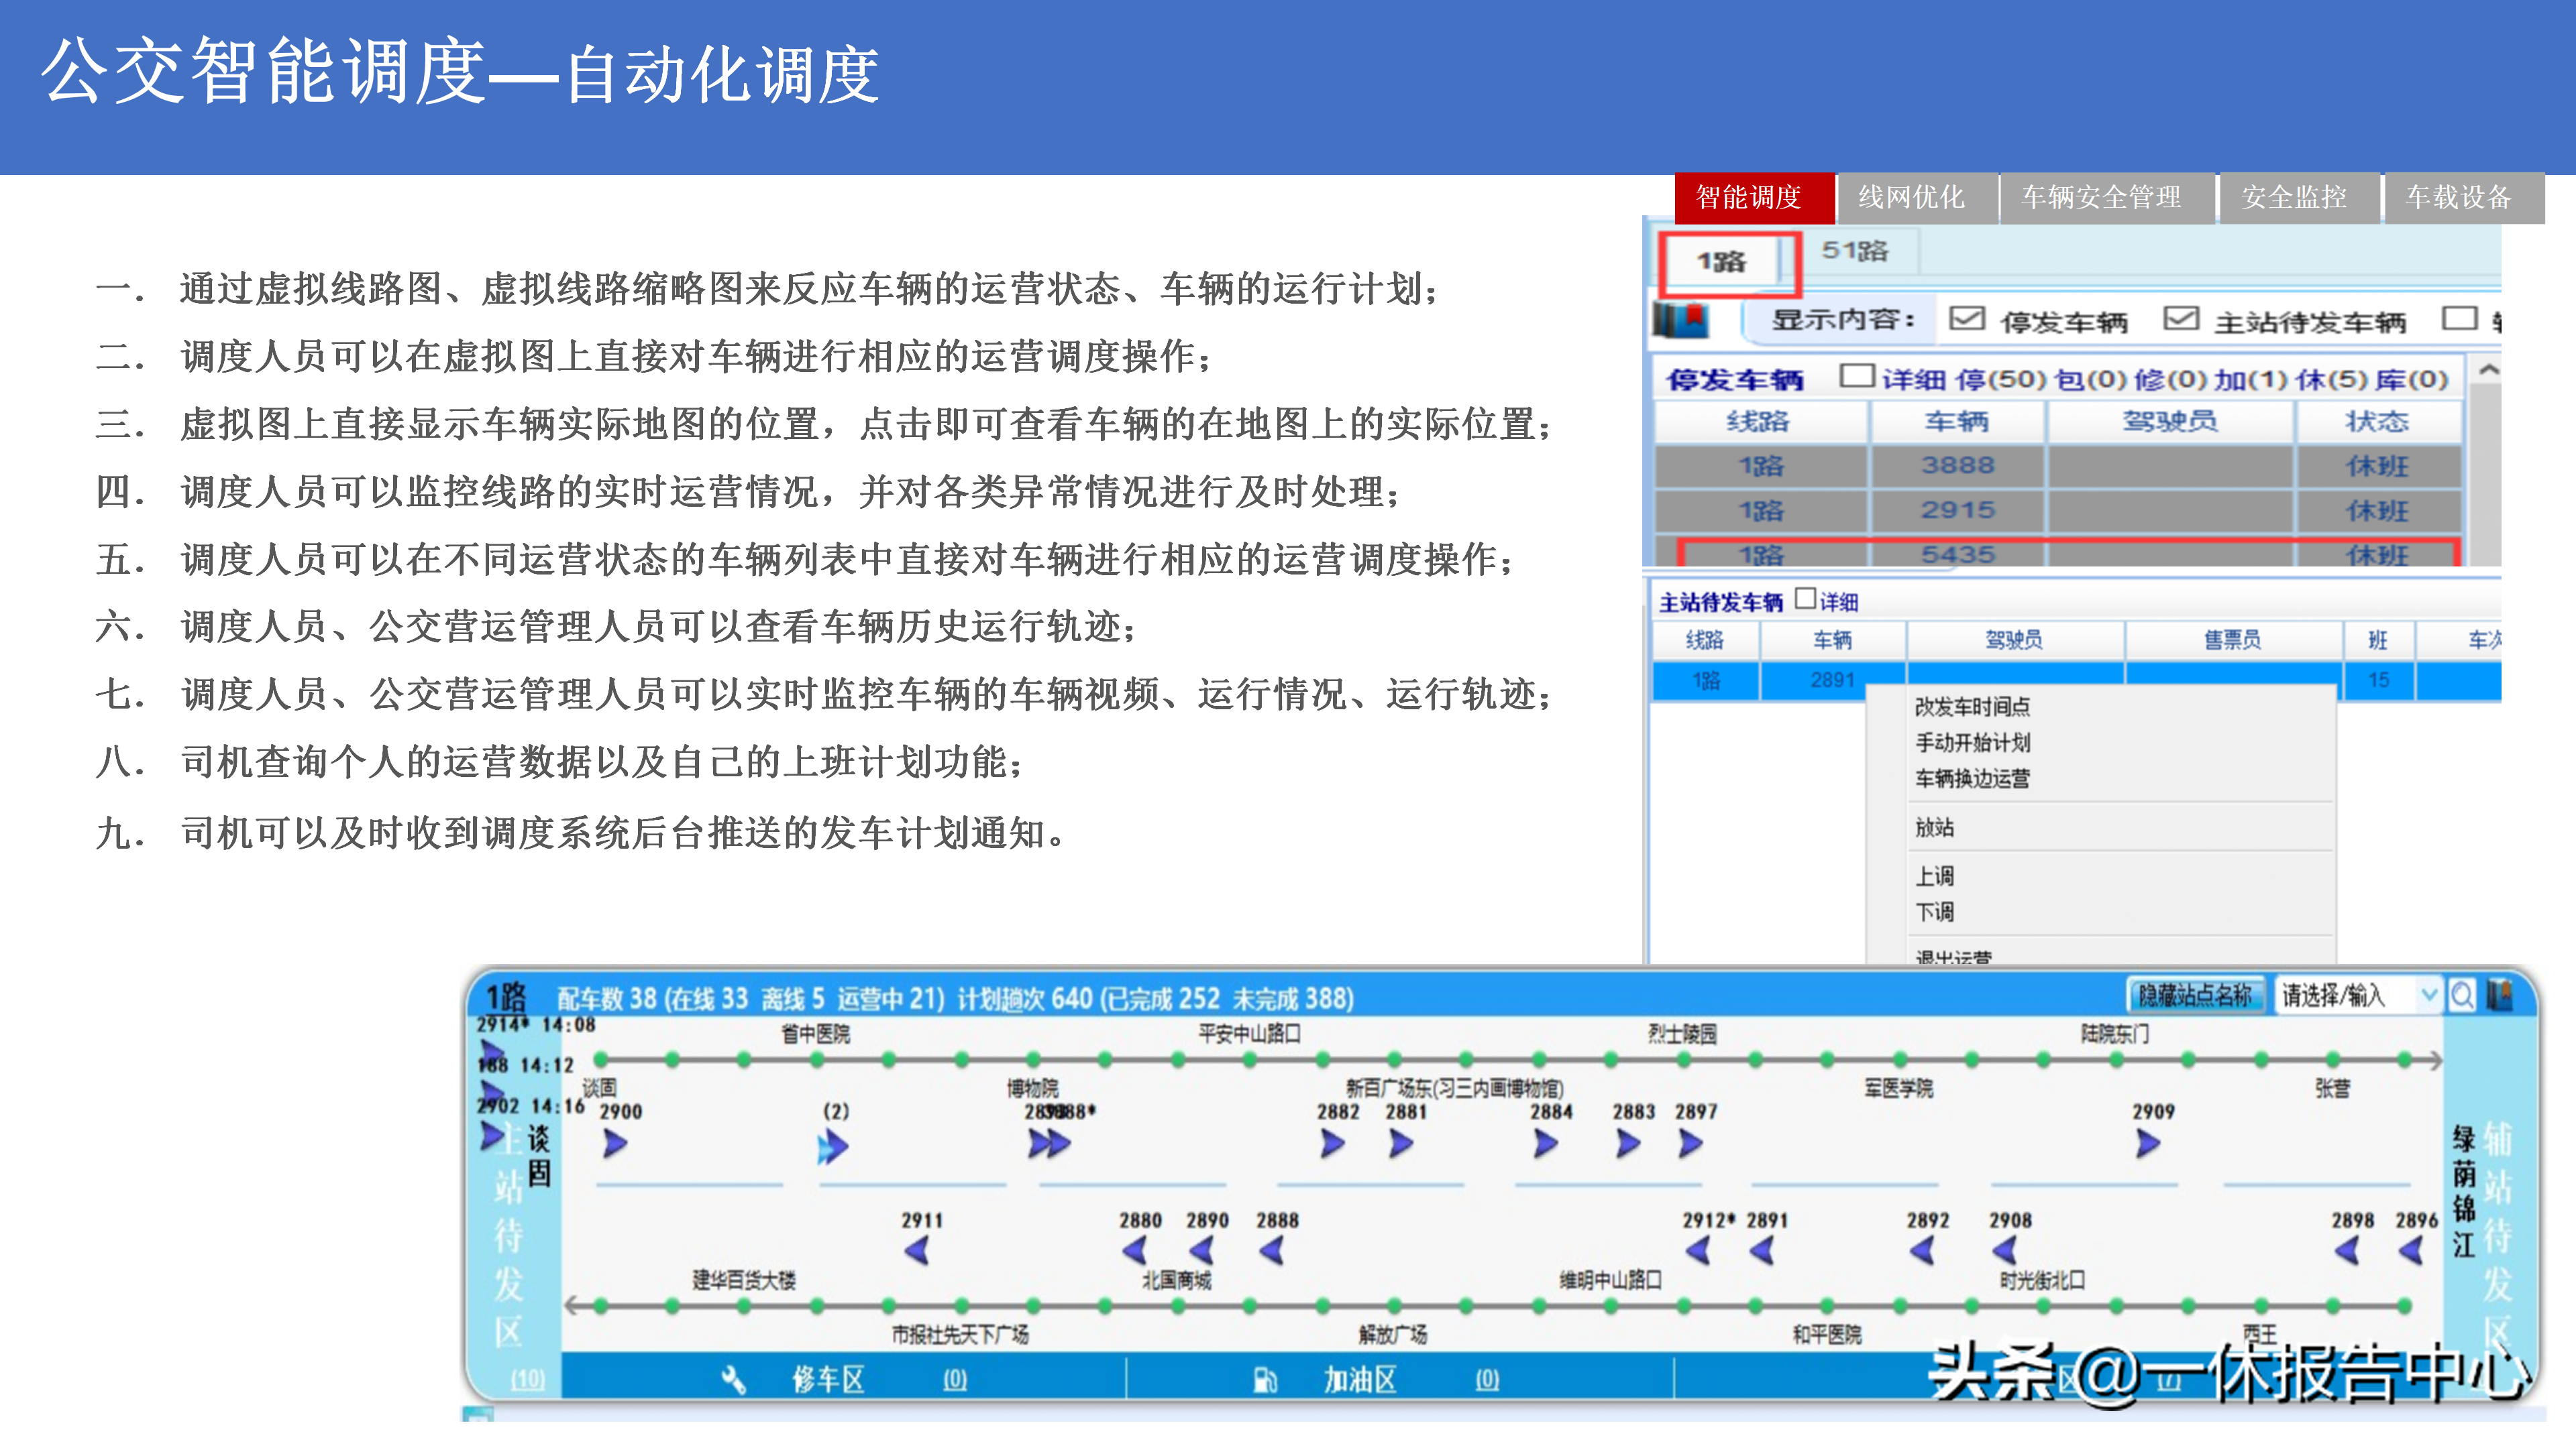Image resolution: width=2576 pixels, height=1448 pixels.
Task: Select bus 2909 arrow marker
Action: pos(2147,1142)
